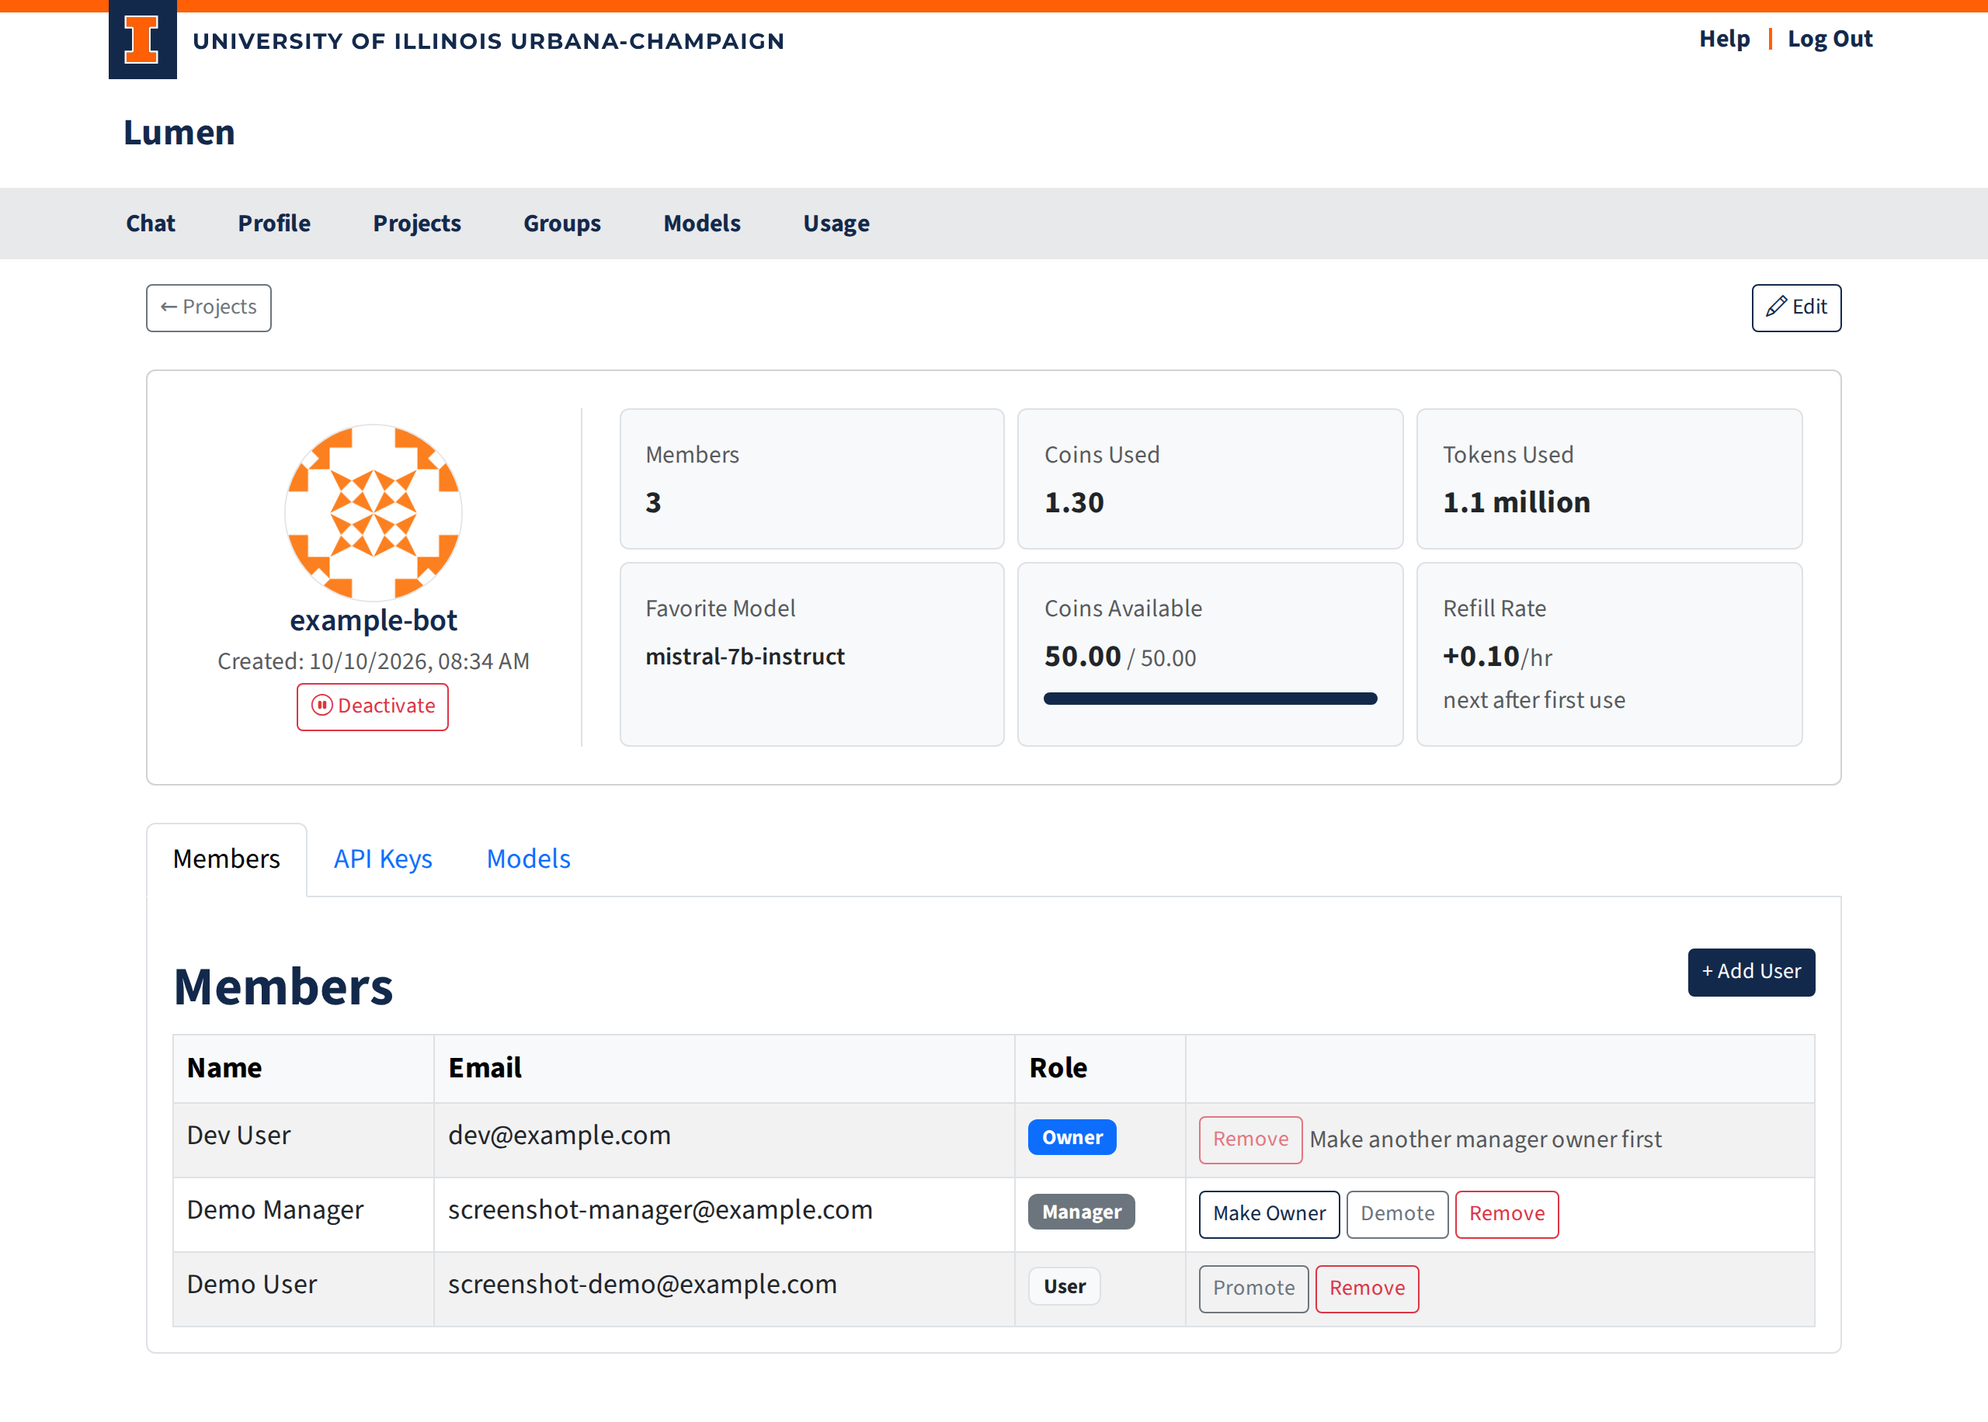1988x1422 pixels.
Task: Click the Refill Rate +0.10/hr value
Action: point(1496,657)
